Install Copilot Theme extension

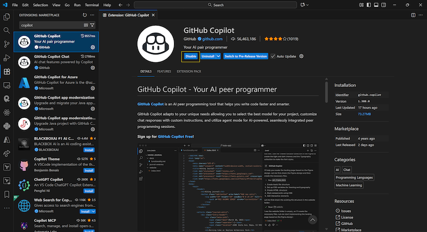(89, 171)
